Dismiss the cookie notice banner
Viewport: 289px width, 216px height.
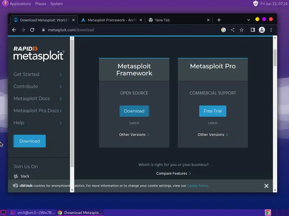pyautogui.click(x=266, y=186)
